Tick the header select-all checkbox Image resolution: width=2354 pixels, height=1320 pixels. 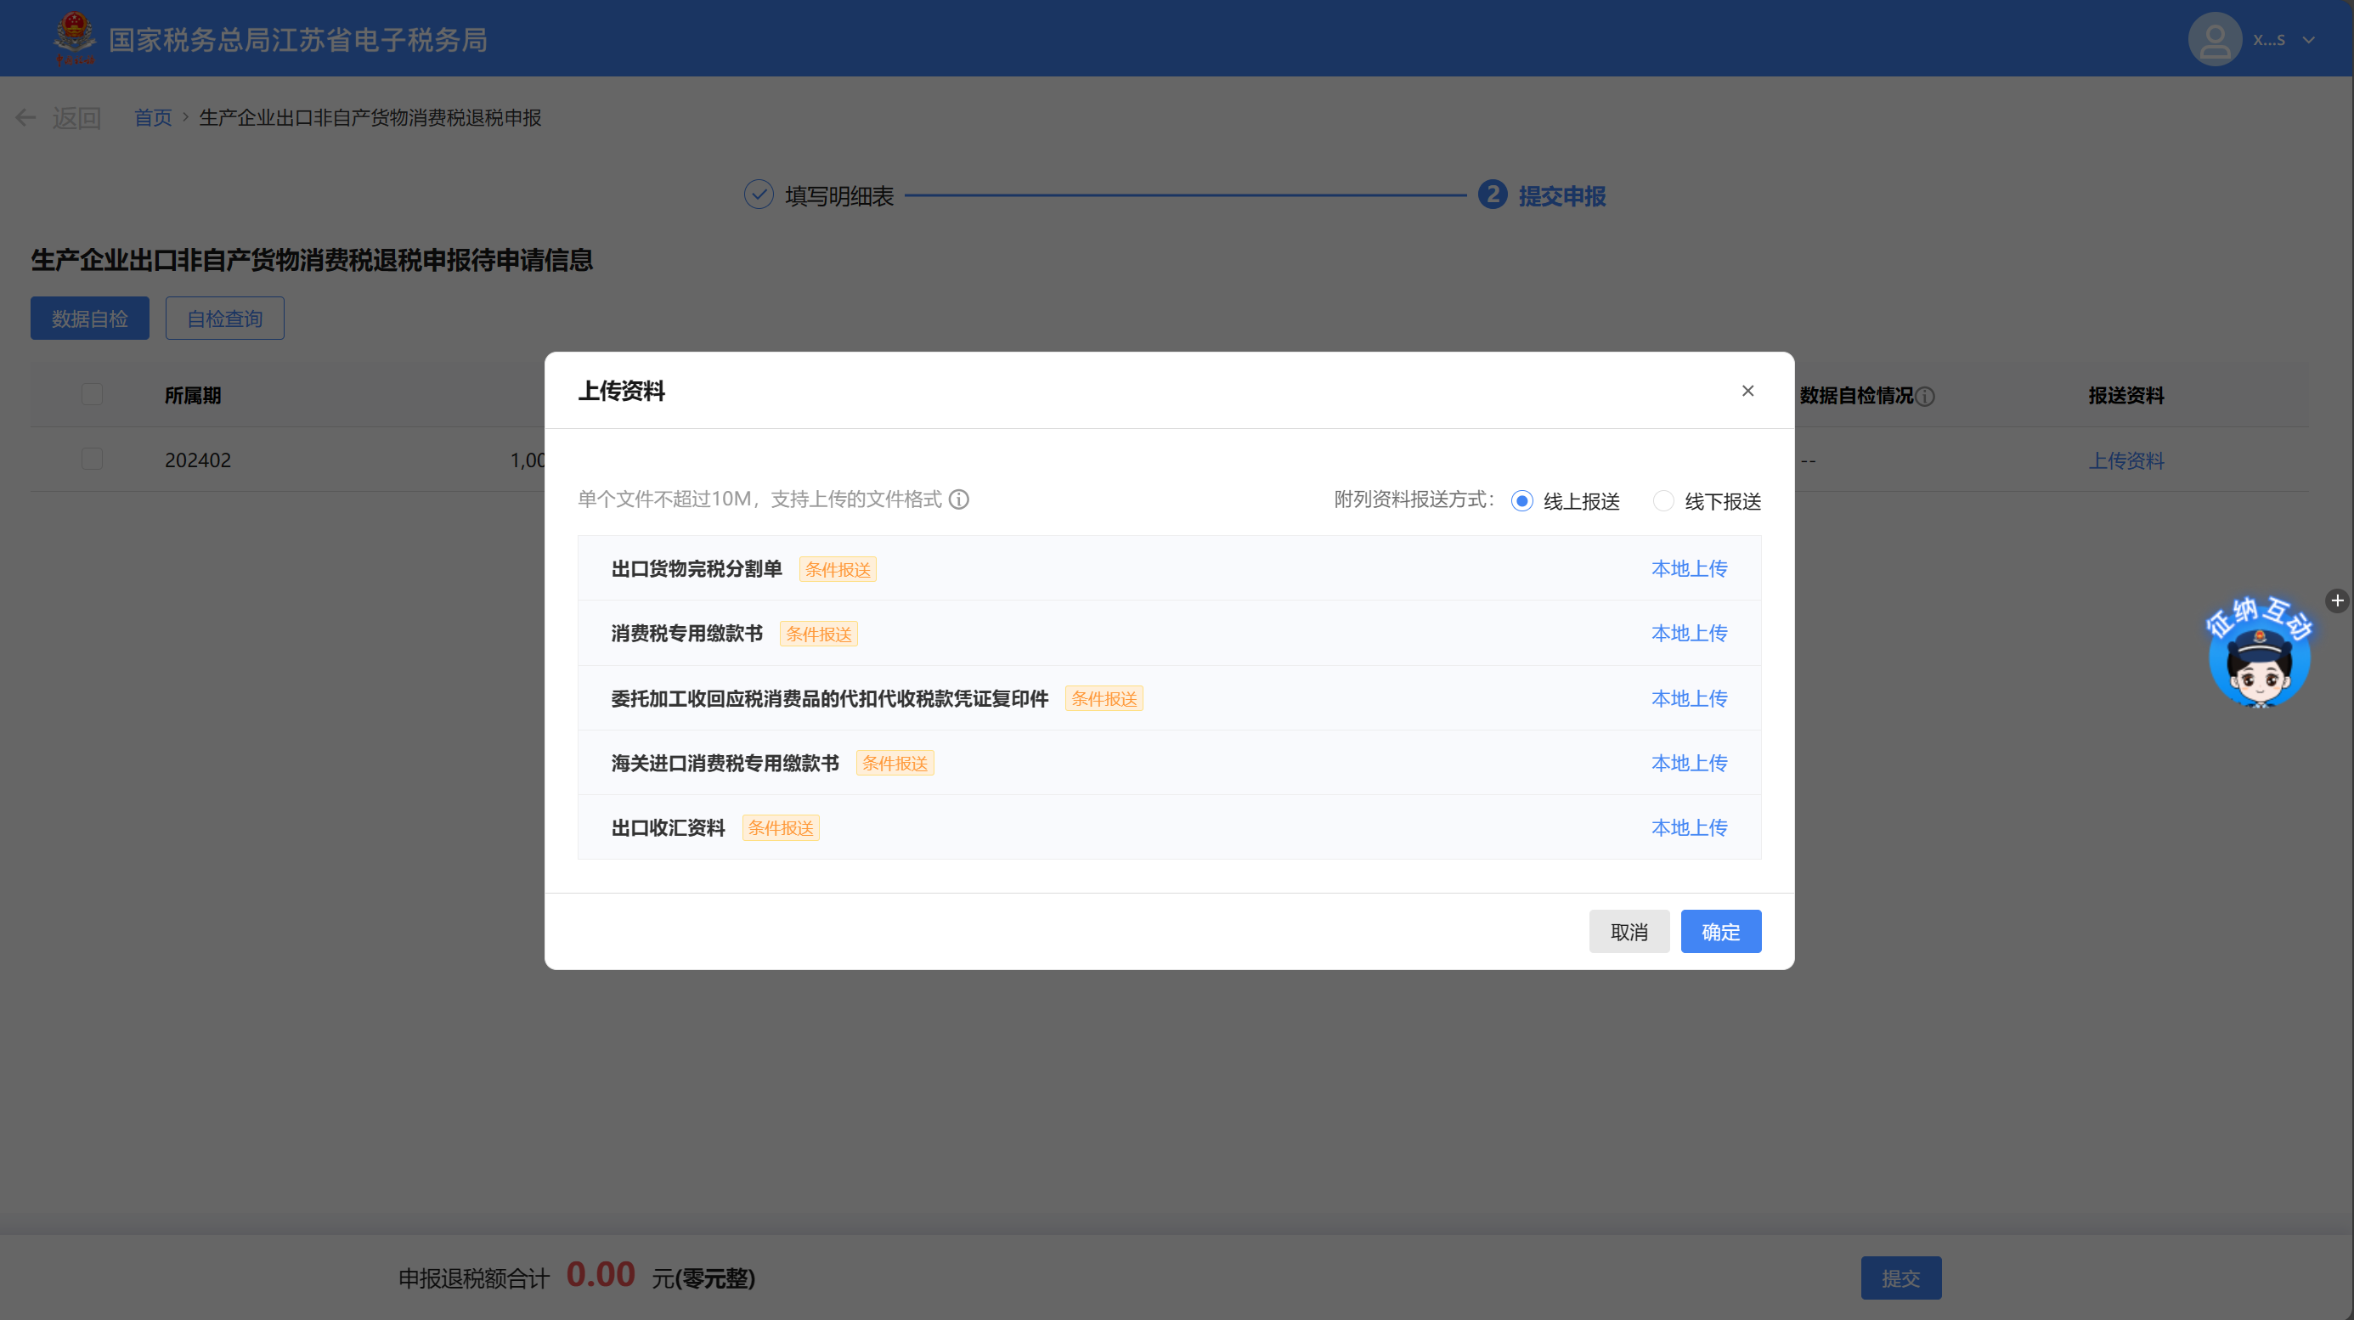coord(93,395)
